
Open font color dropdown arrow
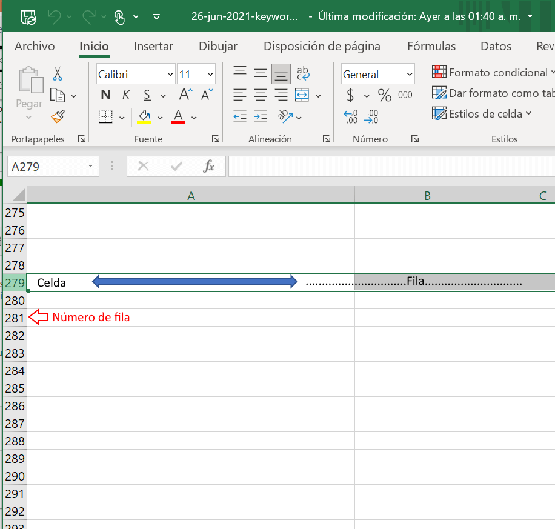[x=194, y=118]
